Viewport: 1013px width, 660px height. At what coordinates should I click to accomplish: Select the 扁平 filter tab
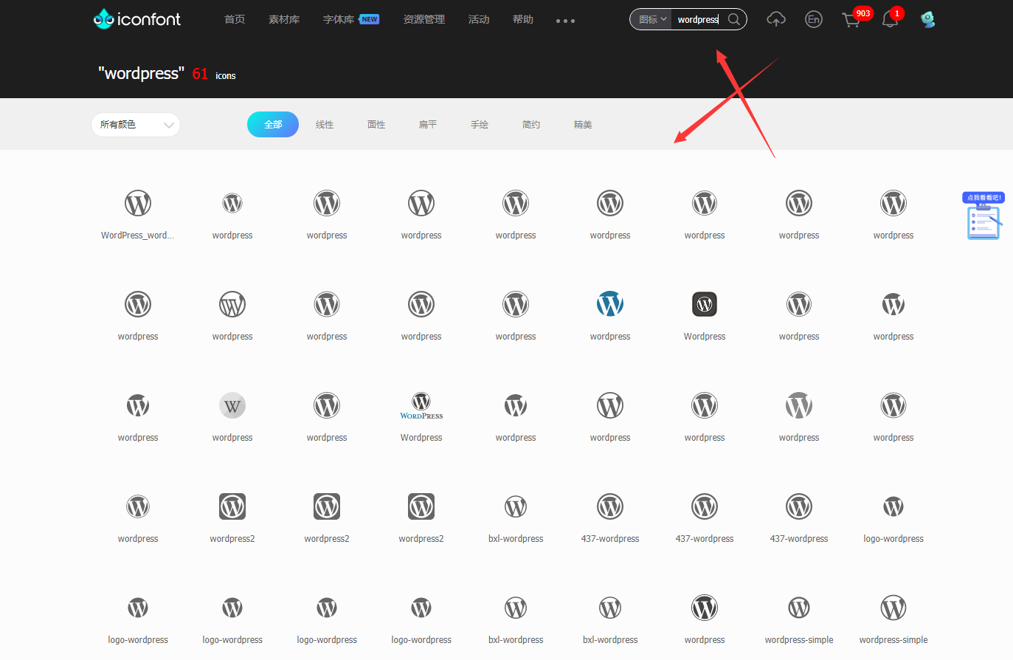pos(428,124)
